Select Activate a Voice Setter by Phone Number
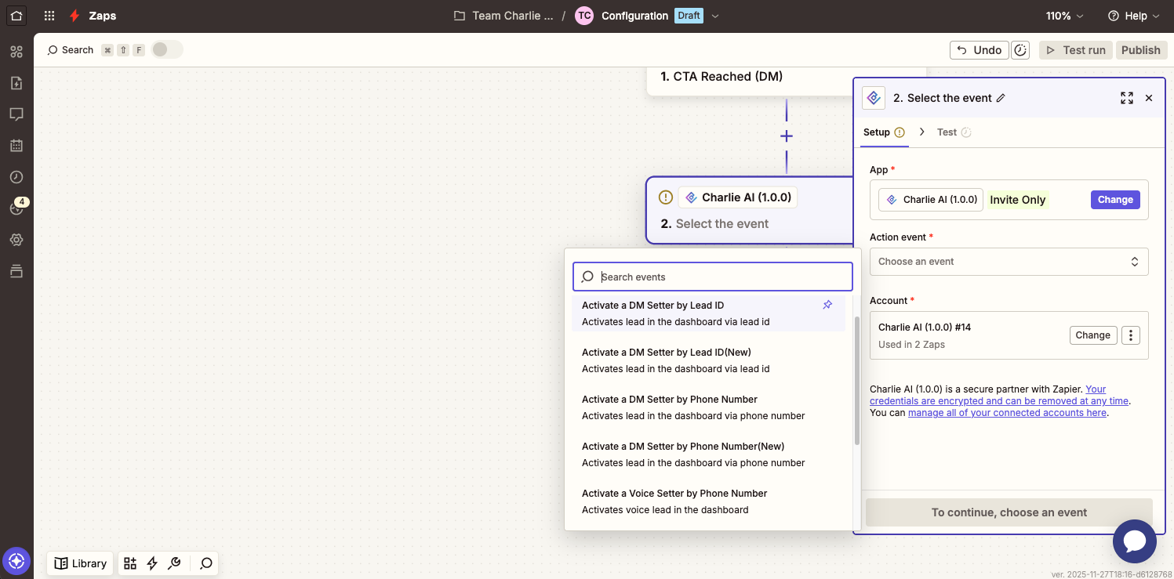Screen dimensions: 1174x579 [709, 501]
